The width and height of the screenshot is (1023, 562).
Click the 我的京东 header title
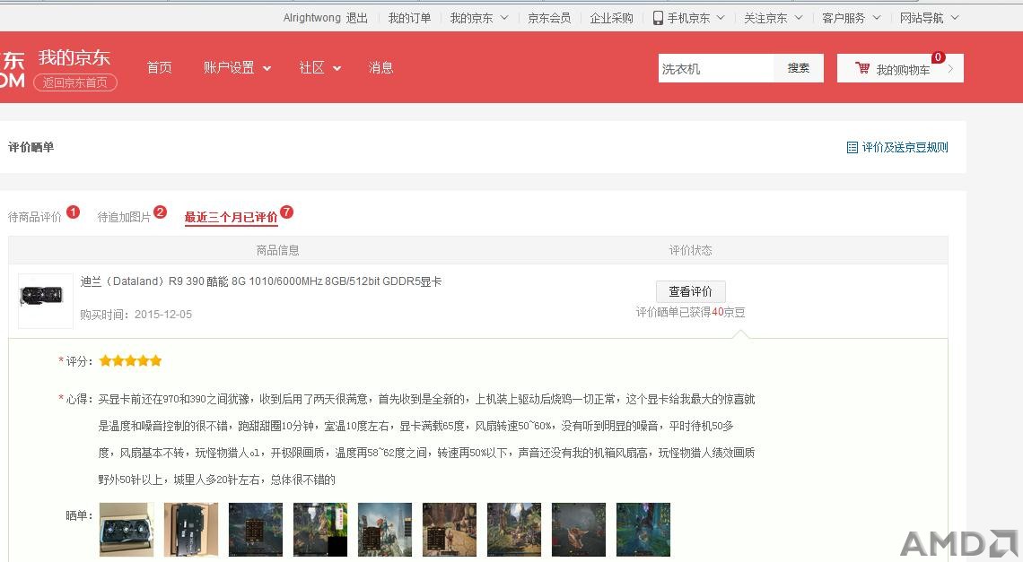74,58
